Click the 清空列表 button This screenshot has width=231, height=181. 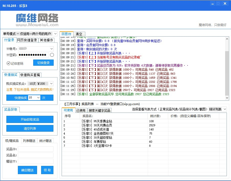point(30,128)
